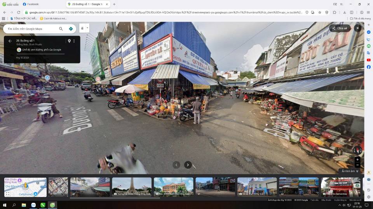Open the three-dot menu in address panel
373x209 pixels.
pyautogui.click(x=74, y=41)
